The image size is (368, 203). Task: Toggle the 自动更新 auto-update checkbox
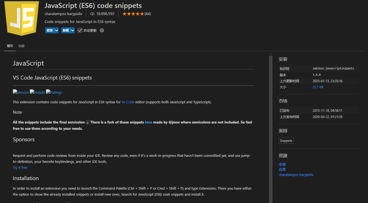point(80,30)
